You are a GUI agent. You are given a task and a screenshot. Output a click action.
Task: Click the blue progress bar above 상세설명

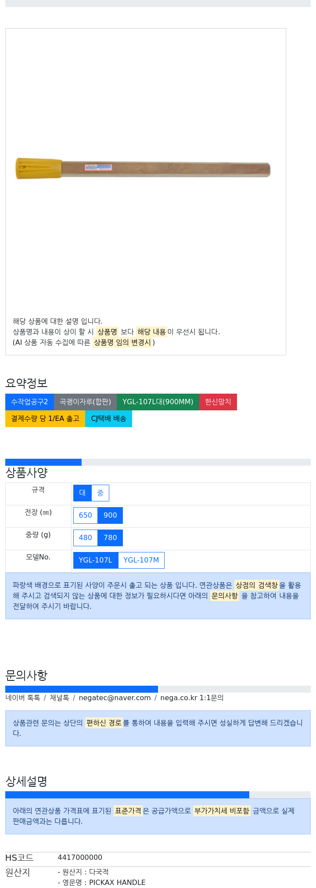pos(127,795)
